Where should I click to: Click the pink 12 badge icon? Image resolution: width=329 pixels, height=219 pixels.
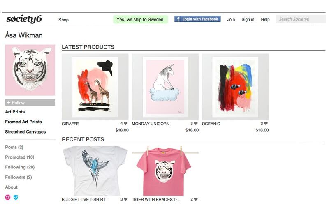[8, 197]
